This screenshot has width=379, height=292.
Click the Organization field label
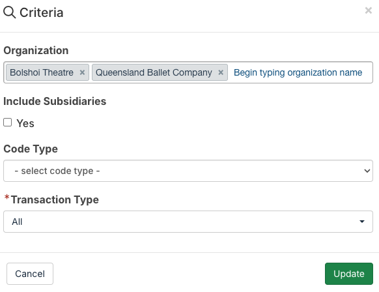coord(36,51)
